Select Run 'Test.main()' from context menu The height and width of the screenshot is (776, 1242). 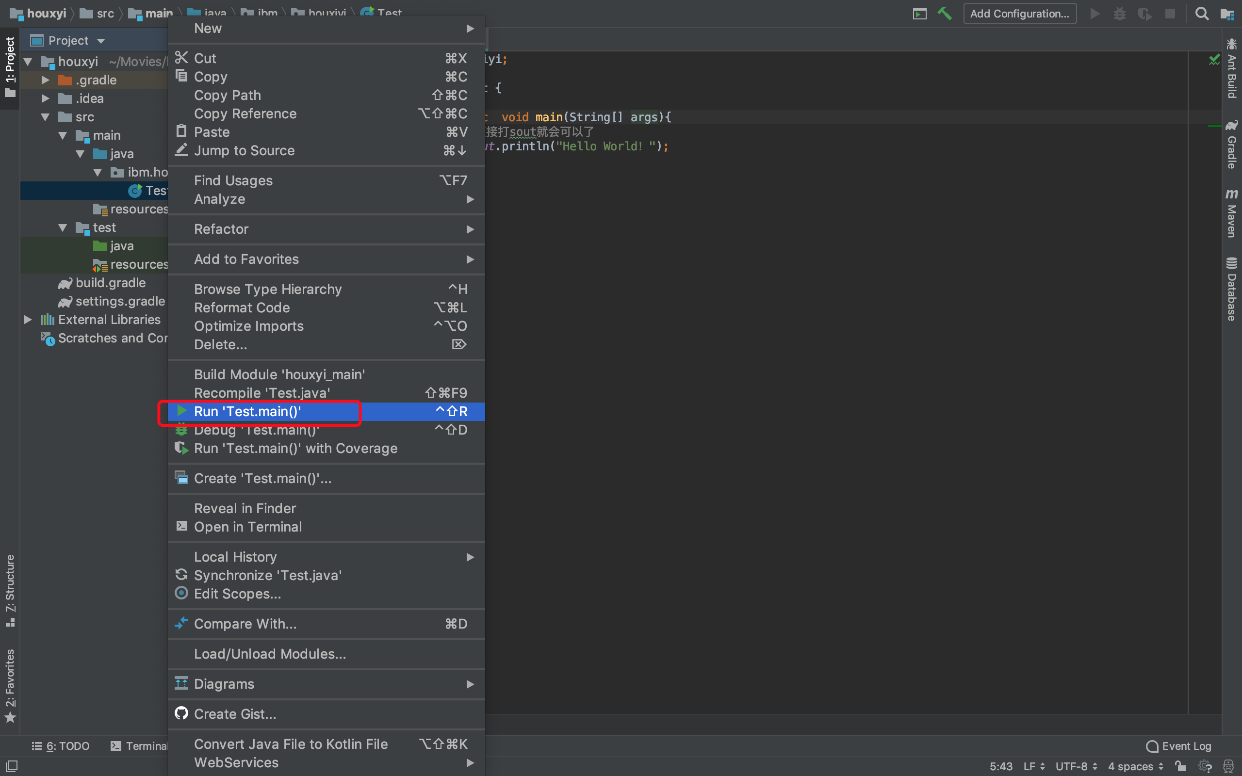(x=247, y=412)
